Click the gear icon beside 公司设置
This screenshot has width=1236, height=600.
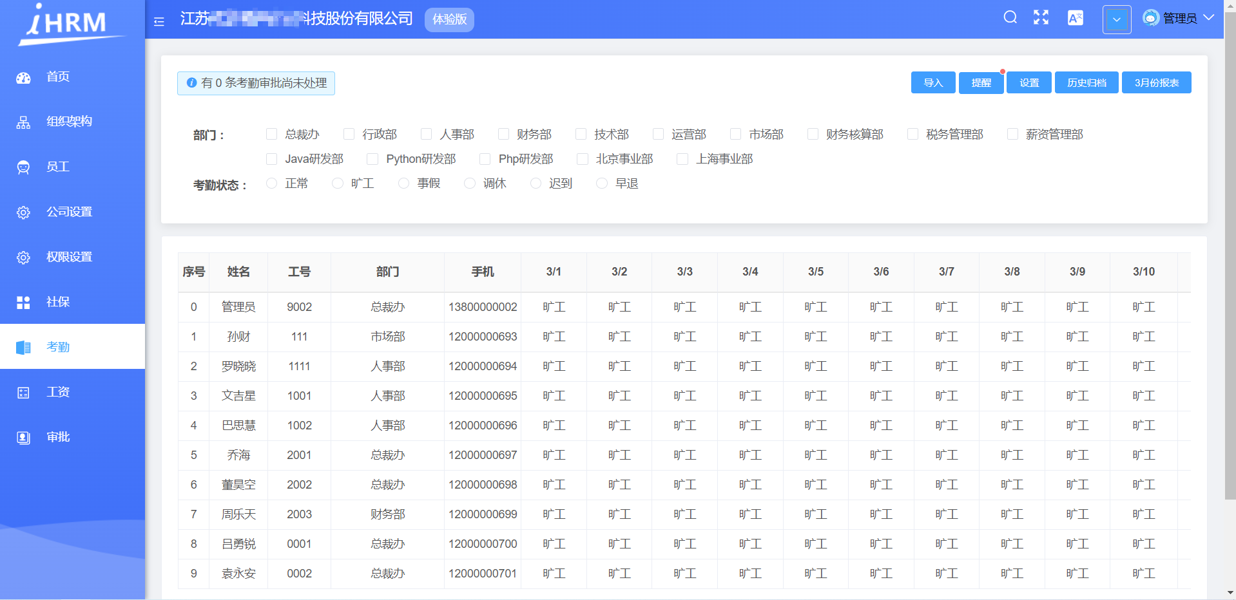click(x=23, y=212)
